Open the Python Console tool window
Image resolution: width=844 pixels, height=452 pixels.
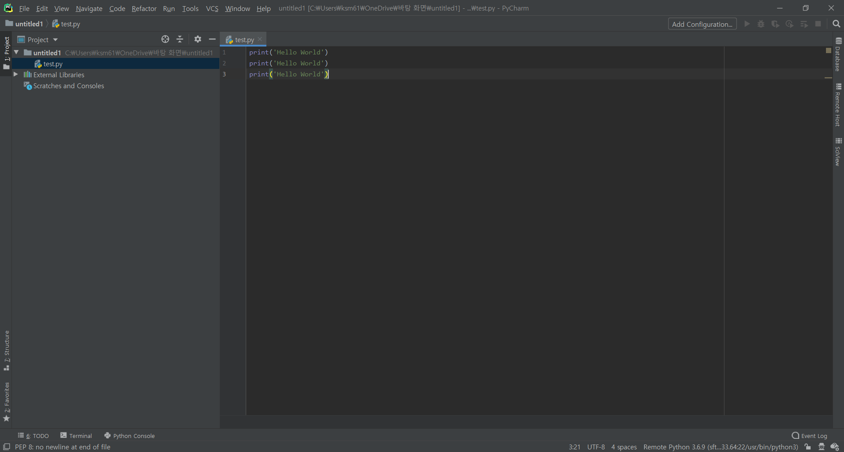pos(129,436)
